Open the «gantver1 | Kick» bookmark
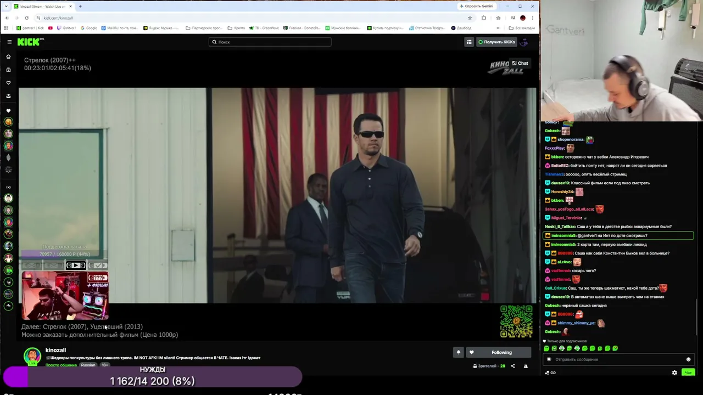Image resolution: width=703 pixels, height=395 pixels. [30, 28]
